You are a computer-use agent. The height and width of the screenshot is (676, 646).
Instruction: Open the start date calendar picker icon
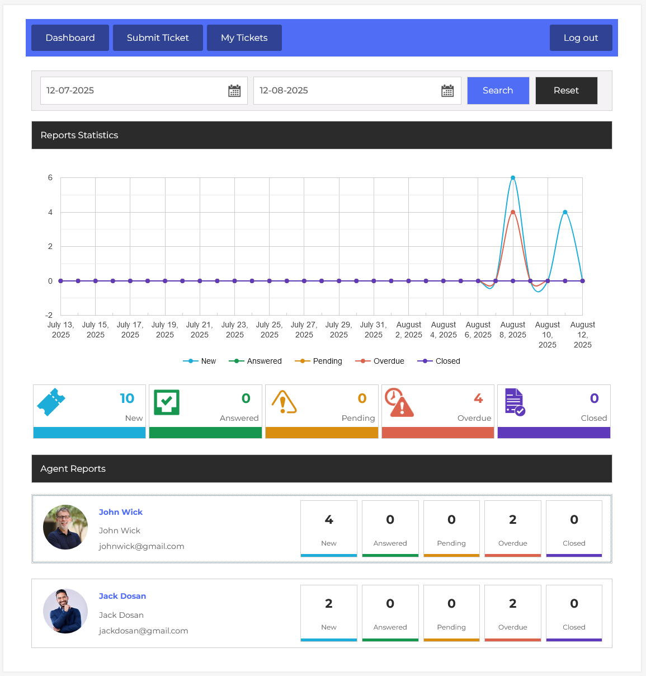(x=234, y=91)
